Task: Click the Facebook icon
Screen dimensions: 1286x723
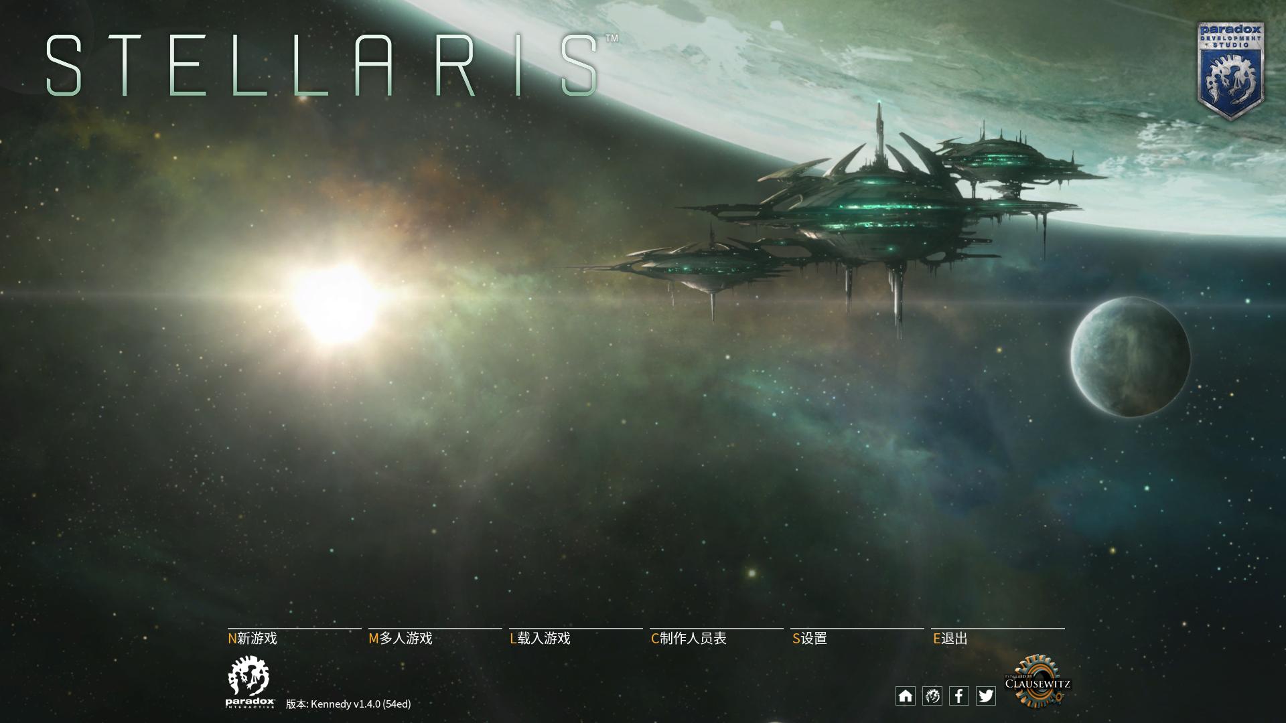Action: pos(956,696)
